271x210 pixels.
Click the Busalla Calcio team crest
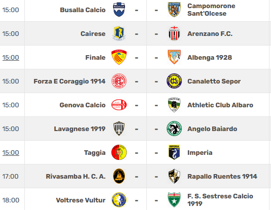pyautogui.click(x=119, y=10)
